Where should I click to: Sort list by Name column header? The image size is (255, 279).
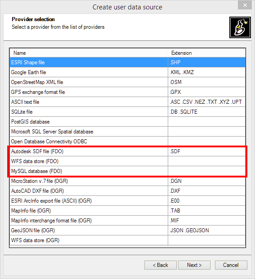tap(89, 53)
